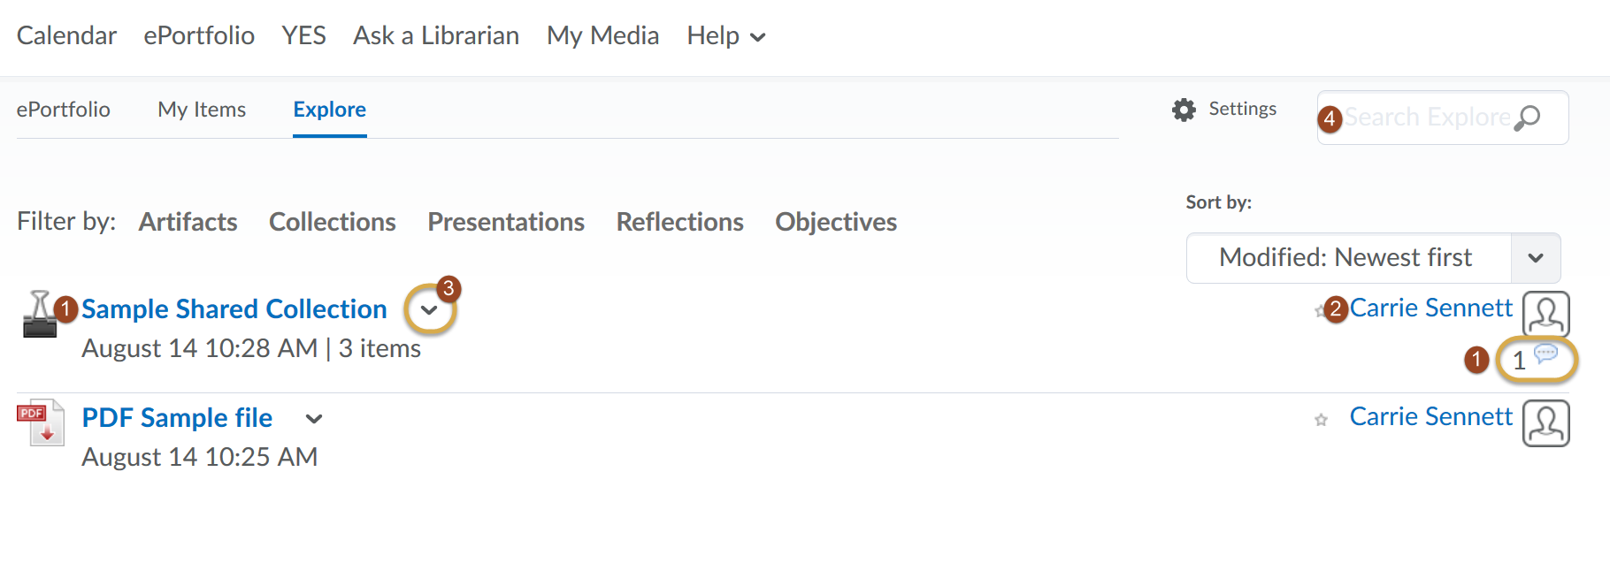Click the Settings gear icon
1610x563 pixels.
(x=1184, y=110)
